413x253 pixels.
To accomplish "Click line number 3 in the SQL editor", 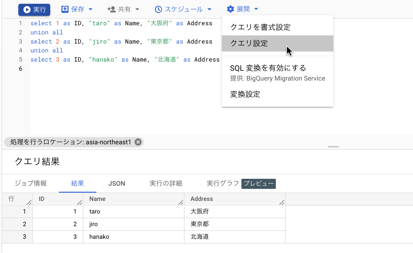I will pos(21,41).
